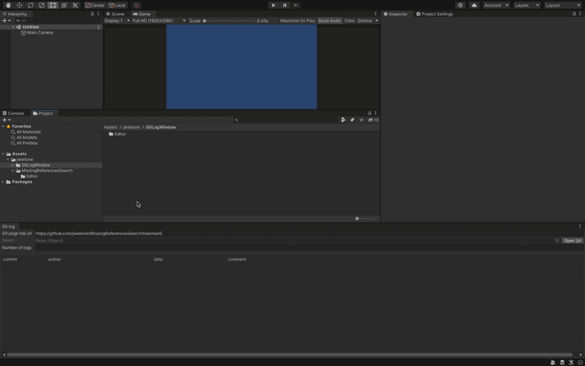
Task: Open the Layout dropdown
Action: (563, 5)
